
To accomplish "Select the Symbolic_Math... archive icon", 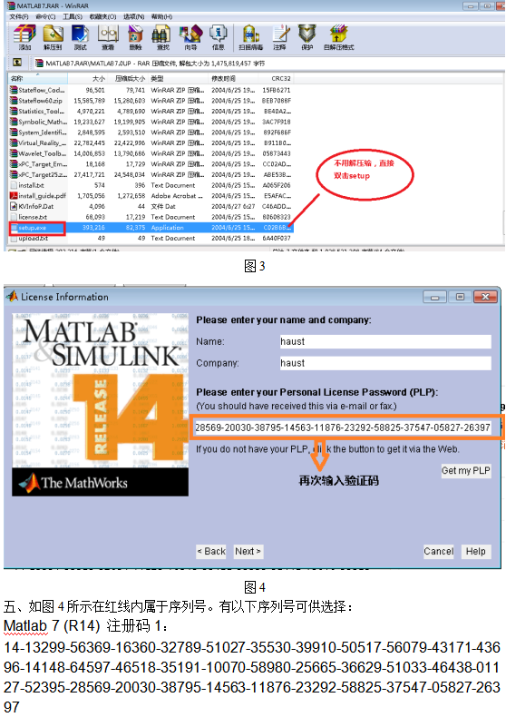I will coord(15,122).
